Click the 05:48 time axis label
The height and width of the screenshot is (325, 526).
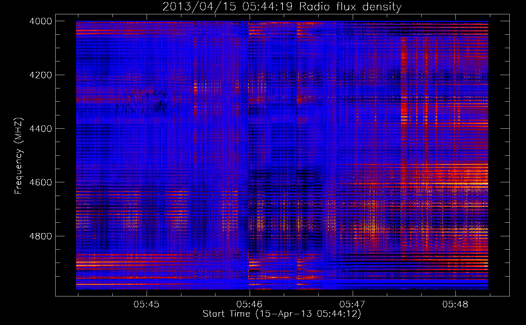[455, 304]
